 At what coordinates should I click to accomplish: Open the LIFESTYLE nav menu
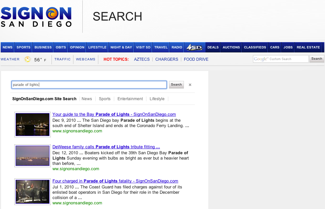pyautogui.click(x=97, y=47)
